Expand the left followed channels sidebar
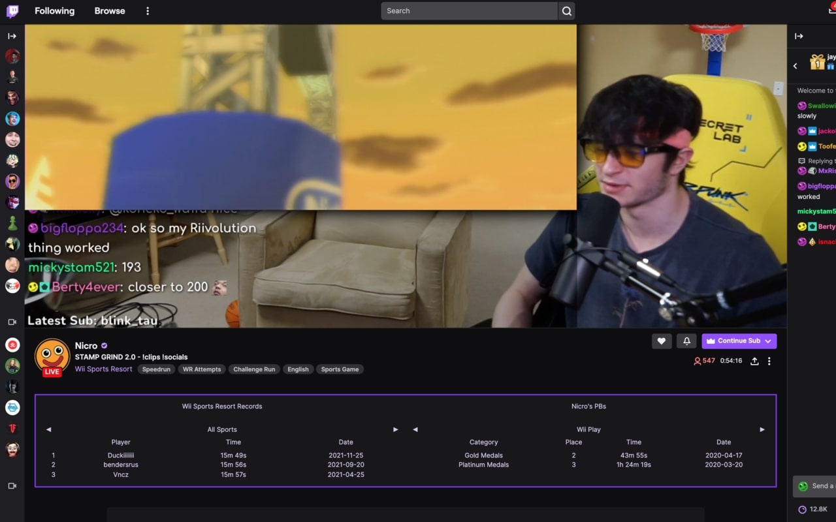This screenshot has height=522, width=836. pyautogui.click(x=12, y=37)
